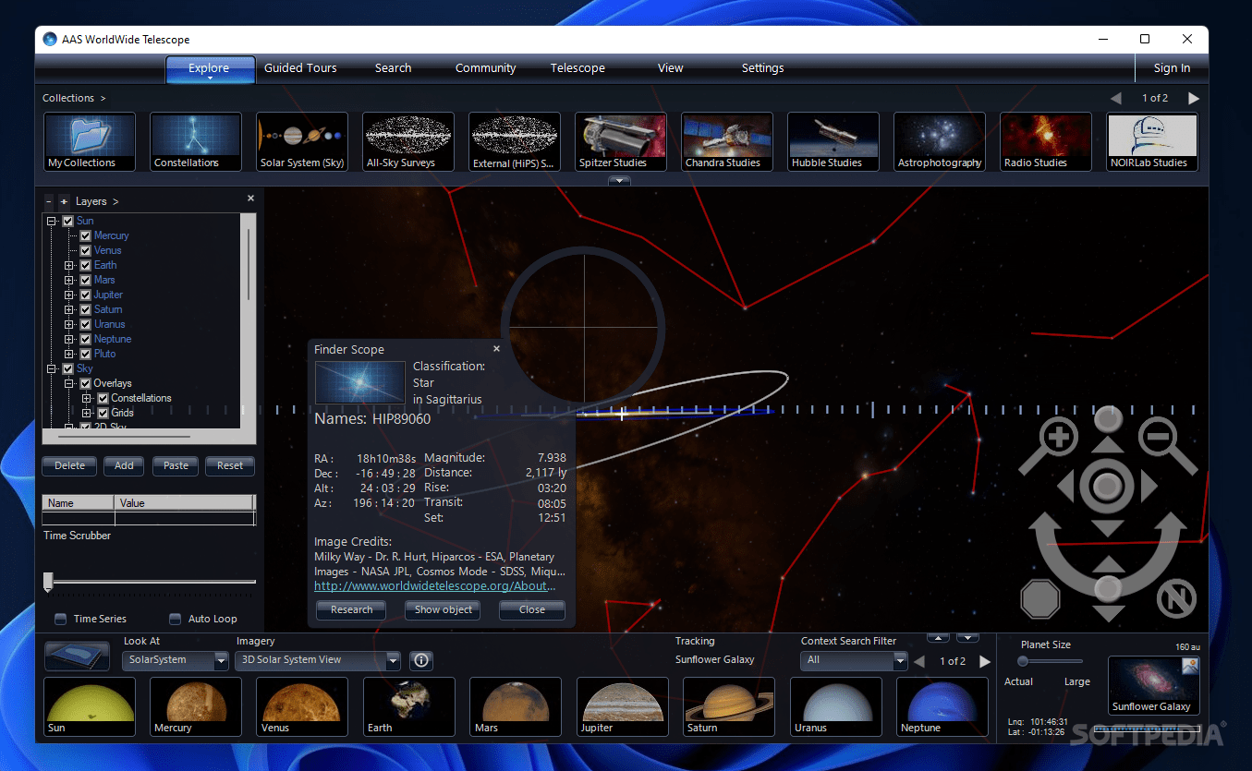Close the Layers panel with X
The width and height of the screenshot is (1252, 771).
(x=250, y=199)
